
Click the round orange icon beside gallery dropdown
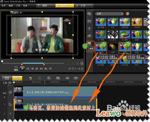click(x=127, y=13)
